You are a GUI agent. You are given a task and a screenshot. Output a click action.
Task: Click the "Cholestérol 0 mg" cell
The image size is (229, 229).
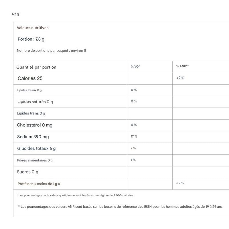(x=35, y=125)
